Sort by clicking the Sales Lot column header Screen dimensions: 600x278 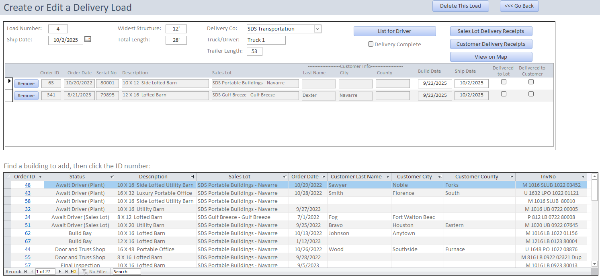(240, 177)
